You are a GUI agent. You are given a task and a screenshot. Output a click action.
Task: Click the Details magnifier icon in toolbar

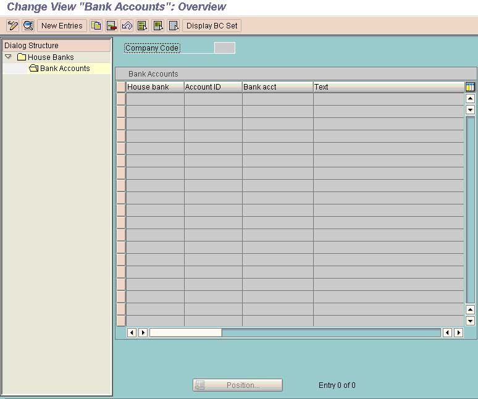[28, 26]
